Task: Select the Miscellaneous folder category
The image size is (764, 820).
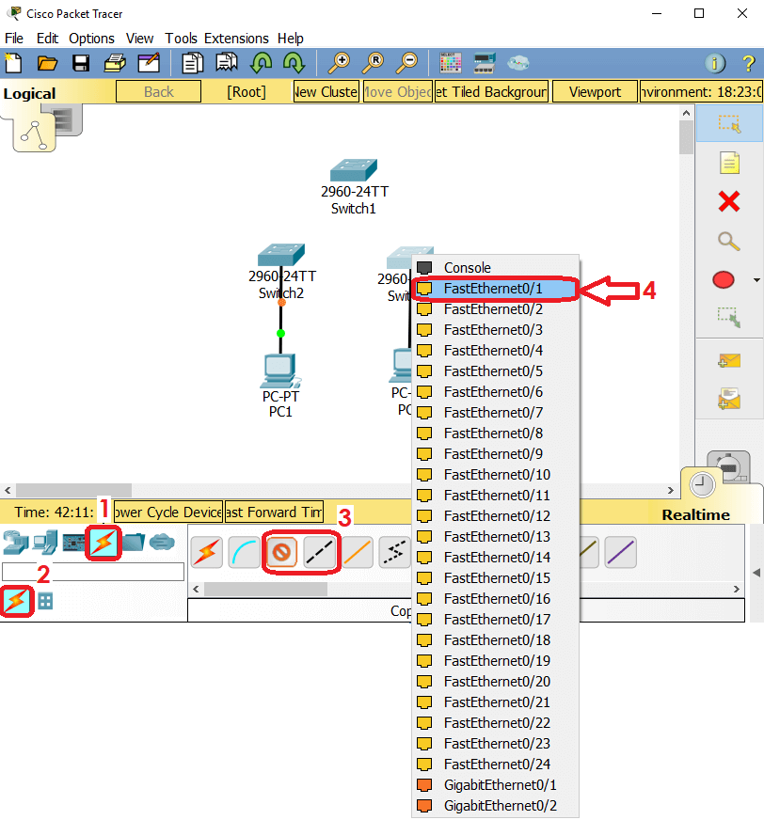Action: (x=134, y=543)
